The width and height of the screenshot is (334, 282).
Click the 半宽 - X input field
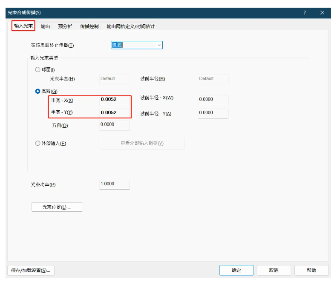[x=114, y=100]
